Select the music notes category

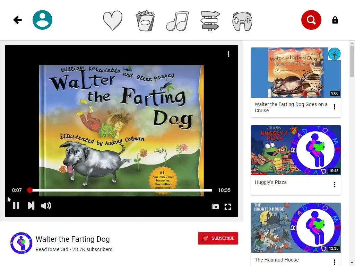(x=177, y=21)
